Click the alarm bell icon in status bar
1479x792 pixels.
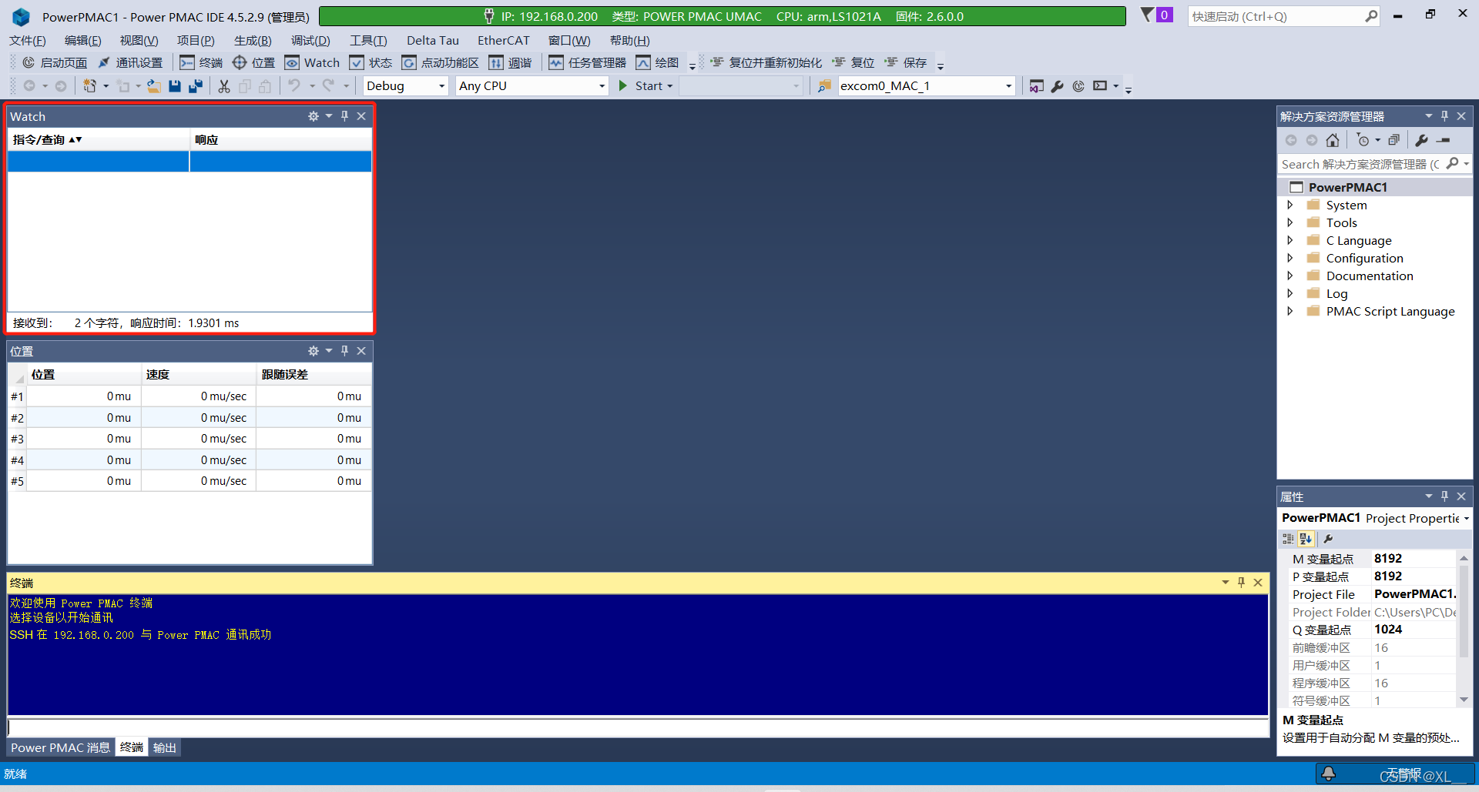1329,774
